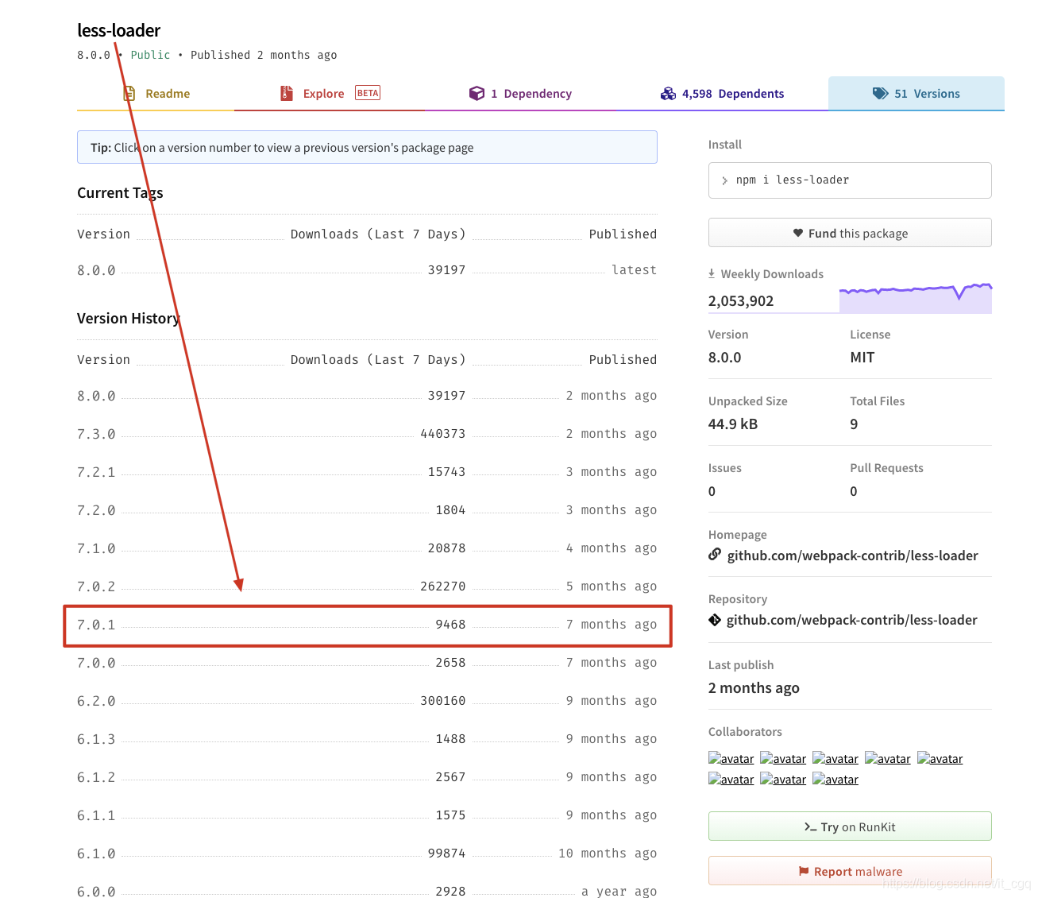Click the Dependents cubes icon

(668, 94)
